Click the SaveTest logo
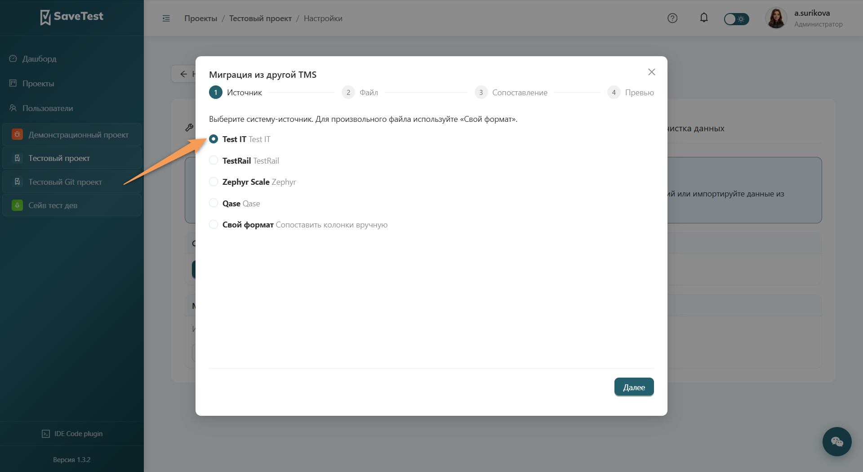 tap(72, 17)
